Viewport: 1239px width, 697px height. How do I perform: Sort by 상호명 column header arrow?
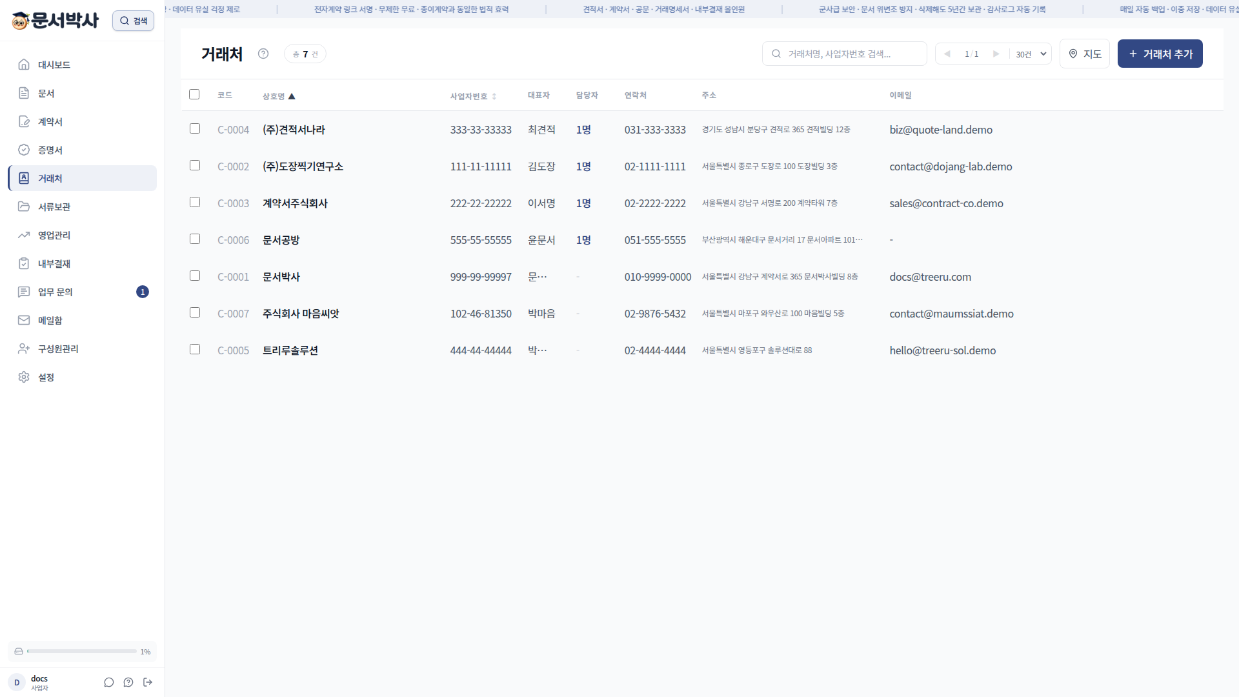(x=292, y=96)
